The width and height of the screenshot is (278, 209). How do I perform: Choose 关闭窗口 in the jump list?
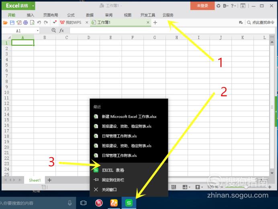(129, 189)
